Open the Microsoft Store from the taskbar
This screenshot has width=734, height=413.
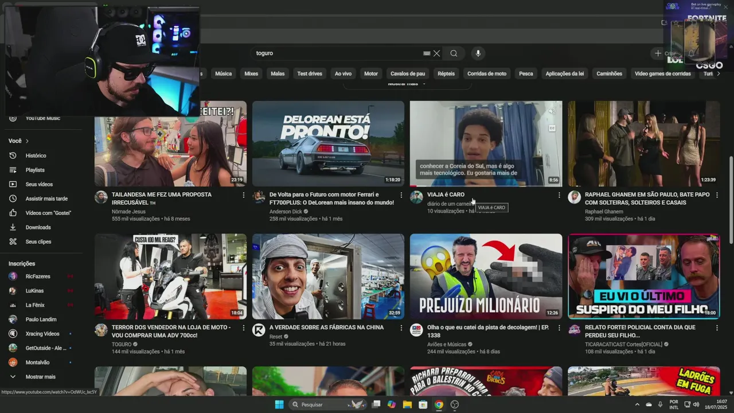point(423,404)
